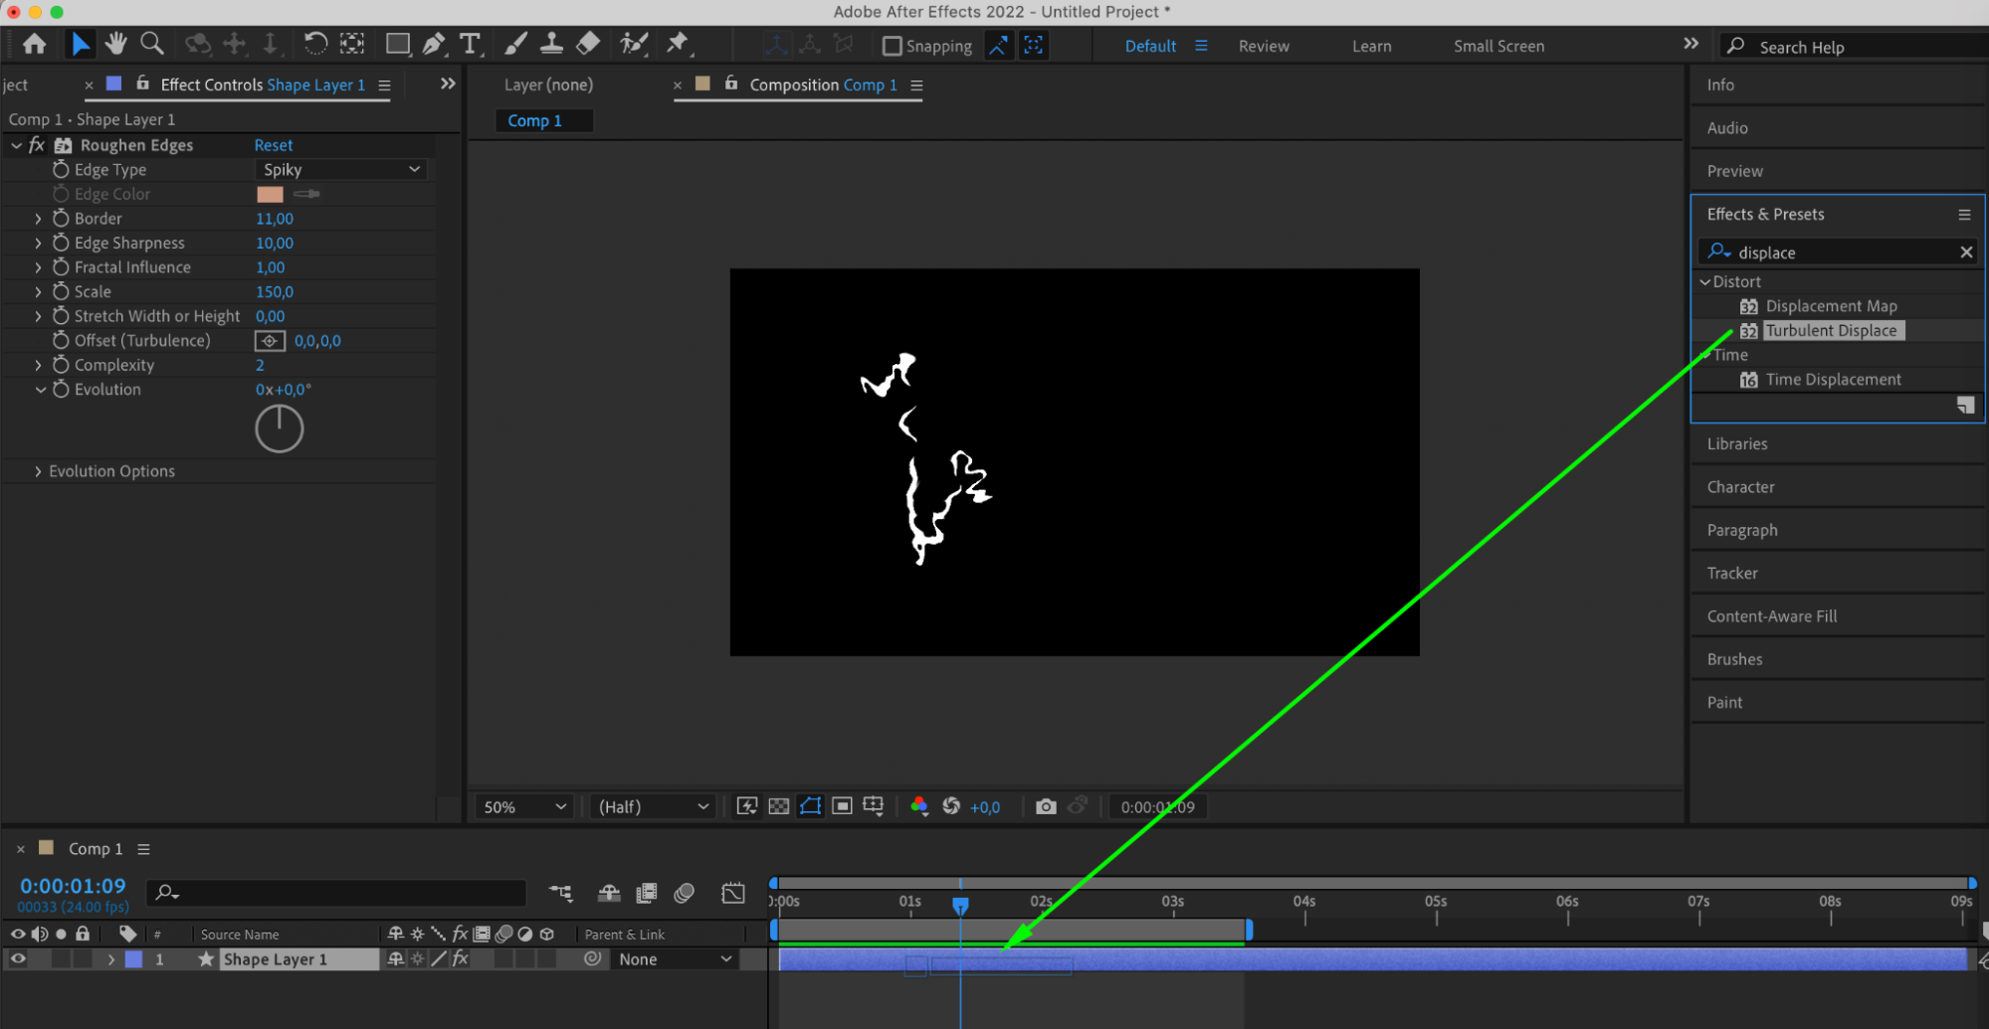The width and height of the screenshot is (1989, 1029).
Task: Click the Home icon in toolbar
Action: (34, 44)
